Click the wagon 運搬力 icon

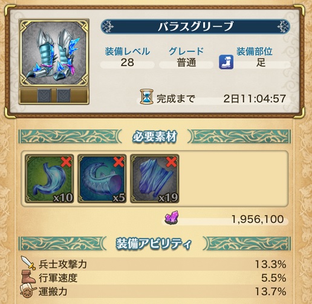[x=28, y=291]
